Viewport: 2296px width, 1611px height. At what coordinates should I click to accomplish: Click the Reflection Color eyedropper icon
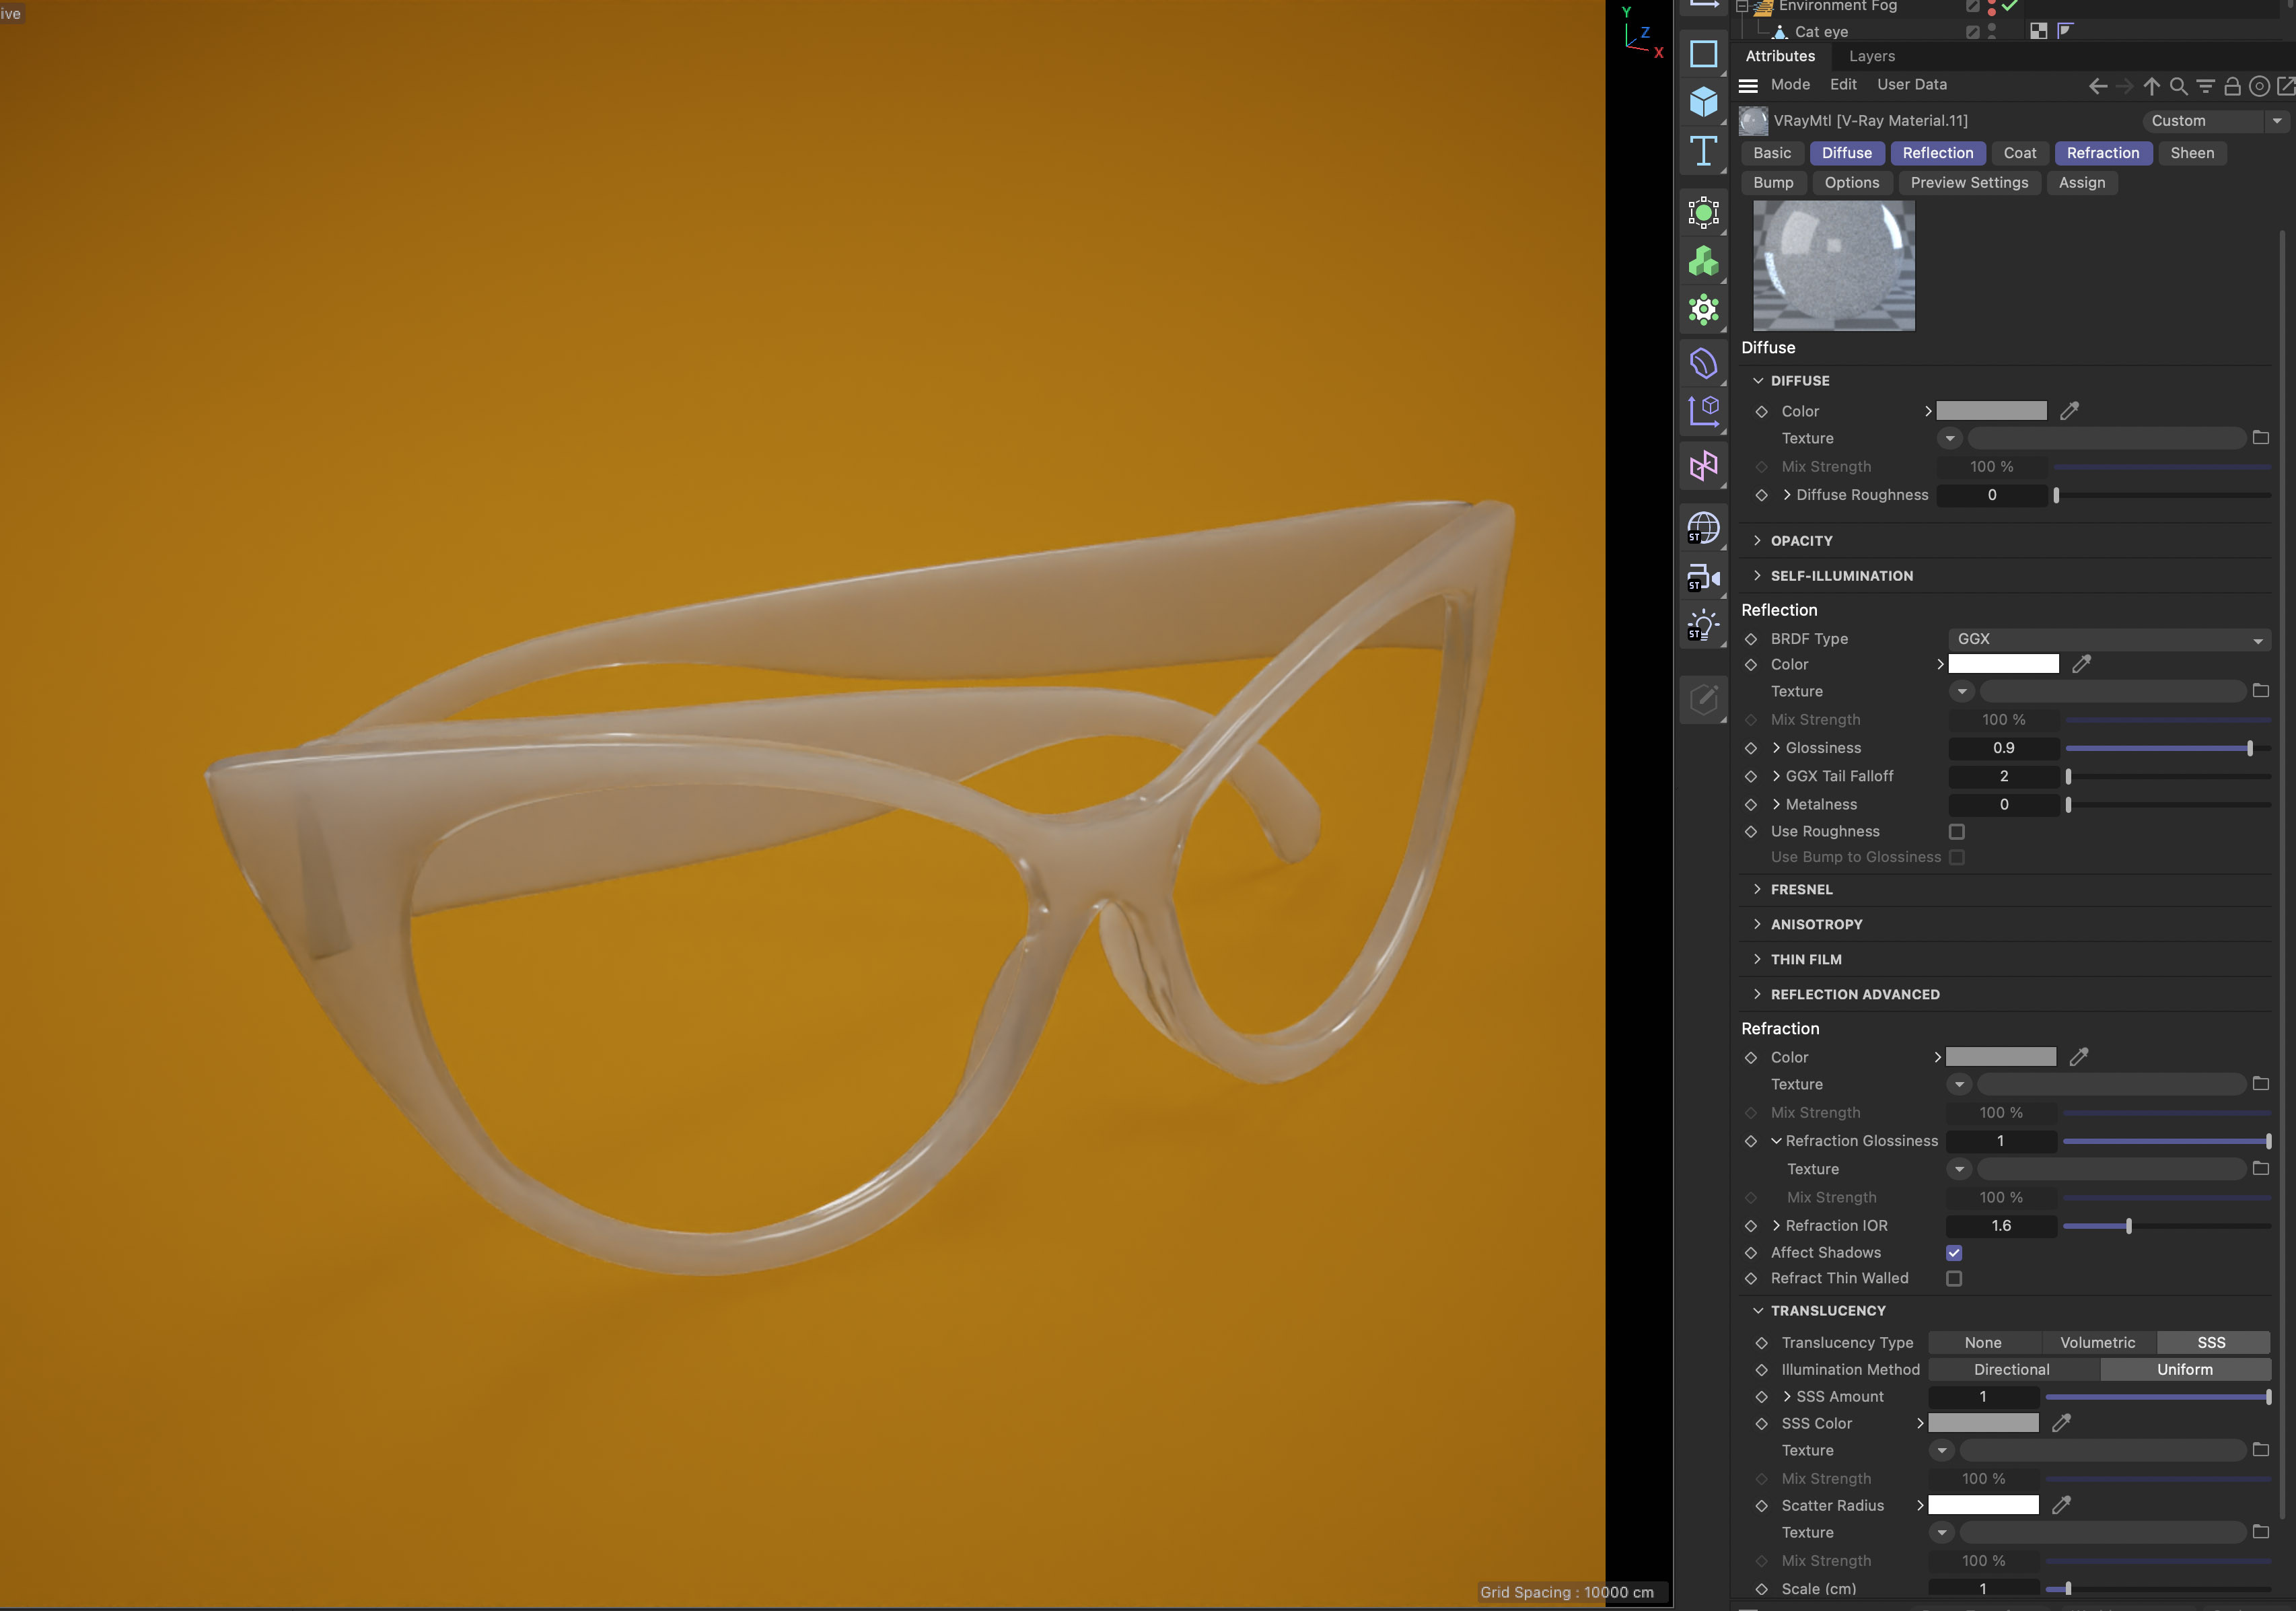pyautogui.click(x=2081, y=663)
